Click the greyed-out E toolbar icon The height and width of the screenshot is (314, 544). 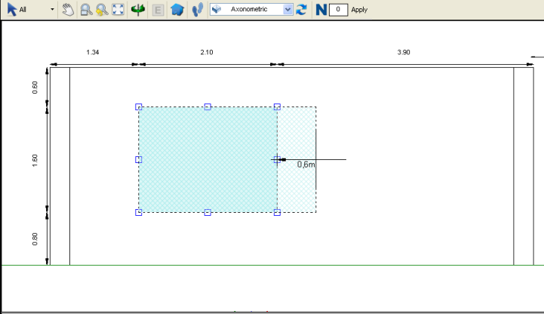point(158,10)
